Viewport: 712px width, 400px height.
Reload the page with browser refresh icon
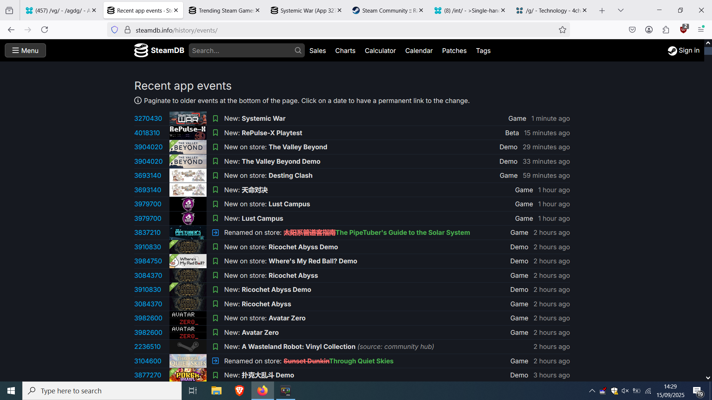pyautogui.click(x=44, y=30)
